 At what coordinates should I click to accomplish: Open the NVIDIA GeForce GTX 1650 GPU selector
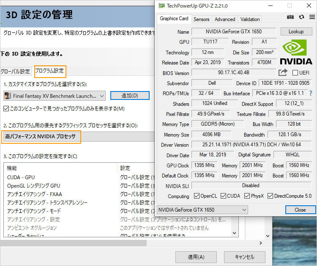click(202, 210)
